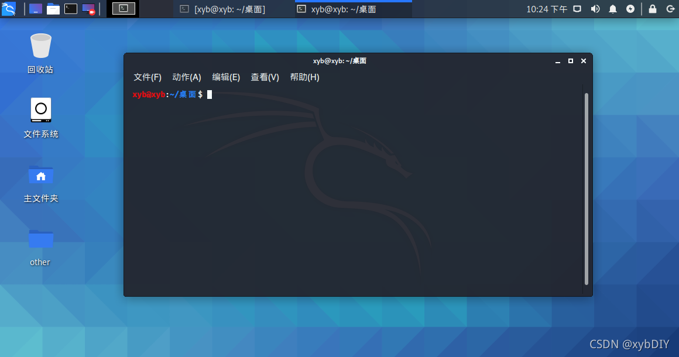The height and width of the screenshot is (357, 679).
Task: Open the 动作(A) menu in the terminal
Action: 187,77
